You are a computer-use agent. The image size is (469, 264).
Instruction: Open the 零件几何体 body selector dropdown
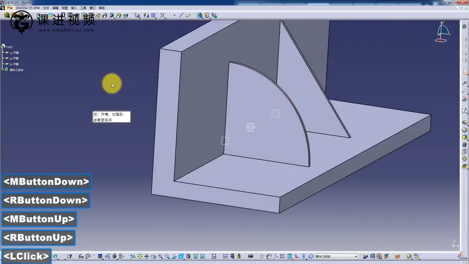[x=356, y=257]
